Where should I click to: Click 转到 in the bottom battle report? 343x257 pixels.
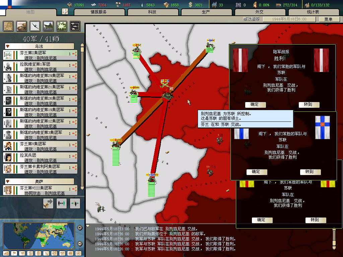coord(316,220)
